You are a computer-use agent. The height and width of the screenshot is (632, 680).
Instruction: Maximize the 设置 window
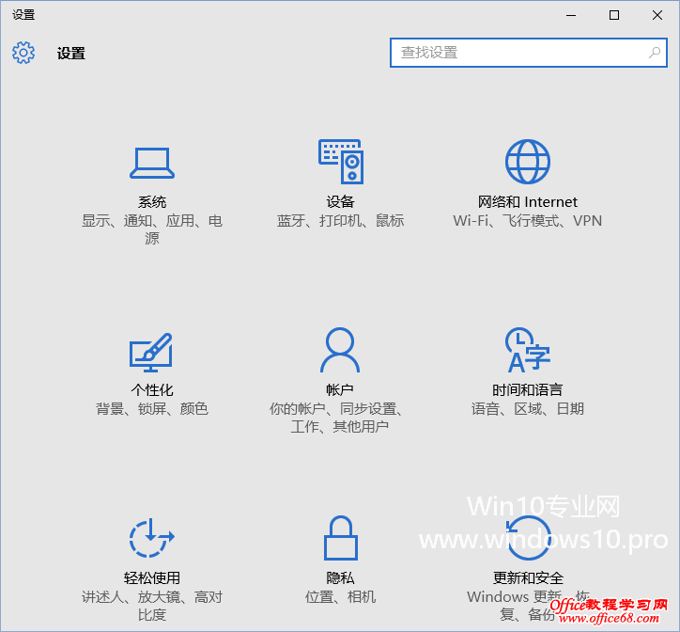614,15
